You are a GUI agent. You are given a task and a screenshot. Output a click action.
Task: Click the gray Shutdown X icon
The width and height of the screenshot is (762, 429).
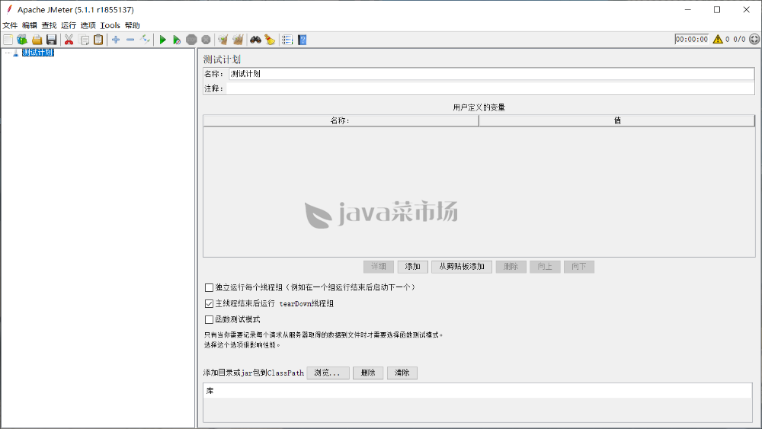[206, 40]
